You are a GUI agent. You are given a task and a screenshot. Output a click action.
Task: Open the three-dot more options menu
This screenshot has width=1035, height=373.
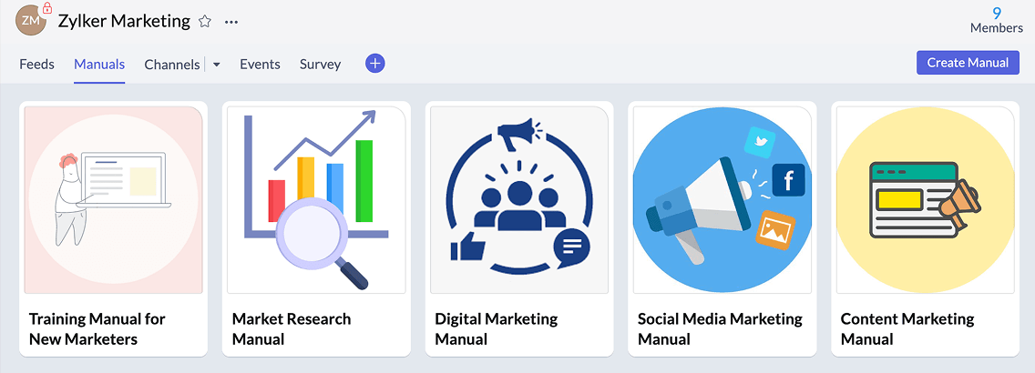pos(231,21)
